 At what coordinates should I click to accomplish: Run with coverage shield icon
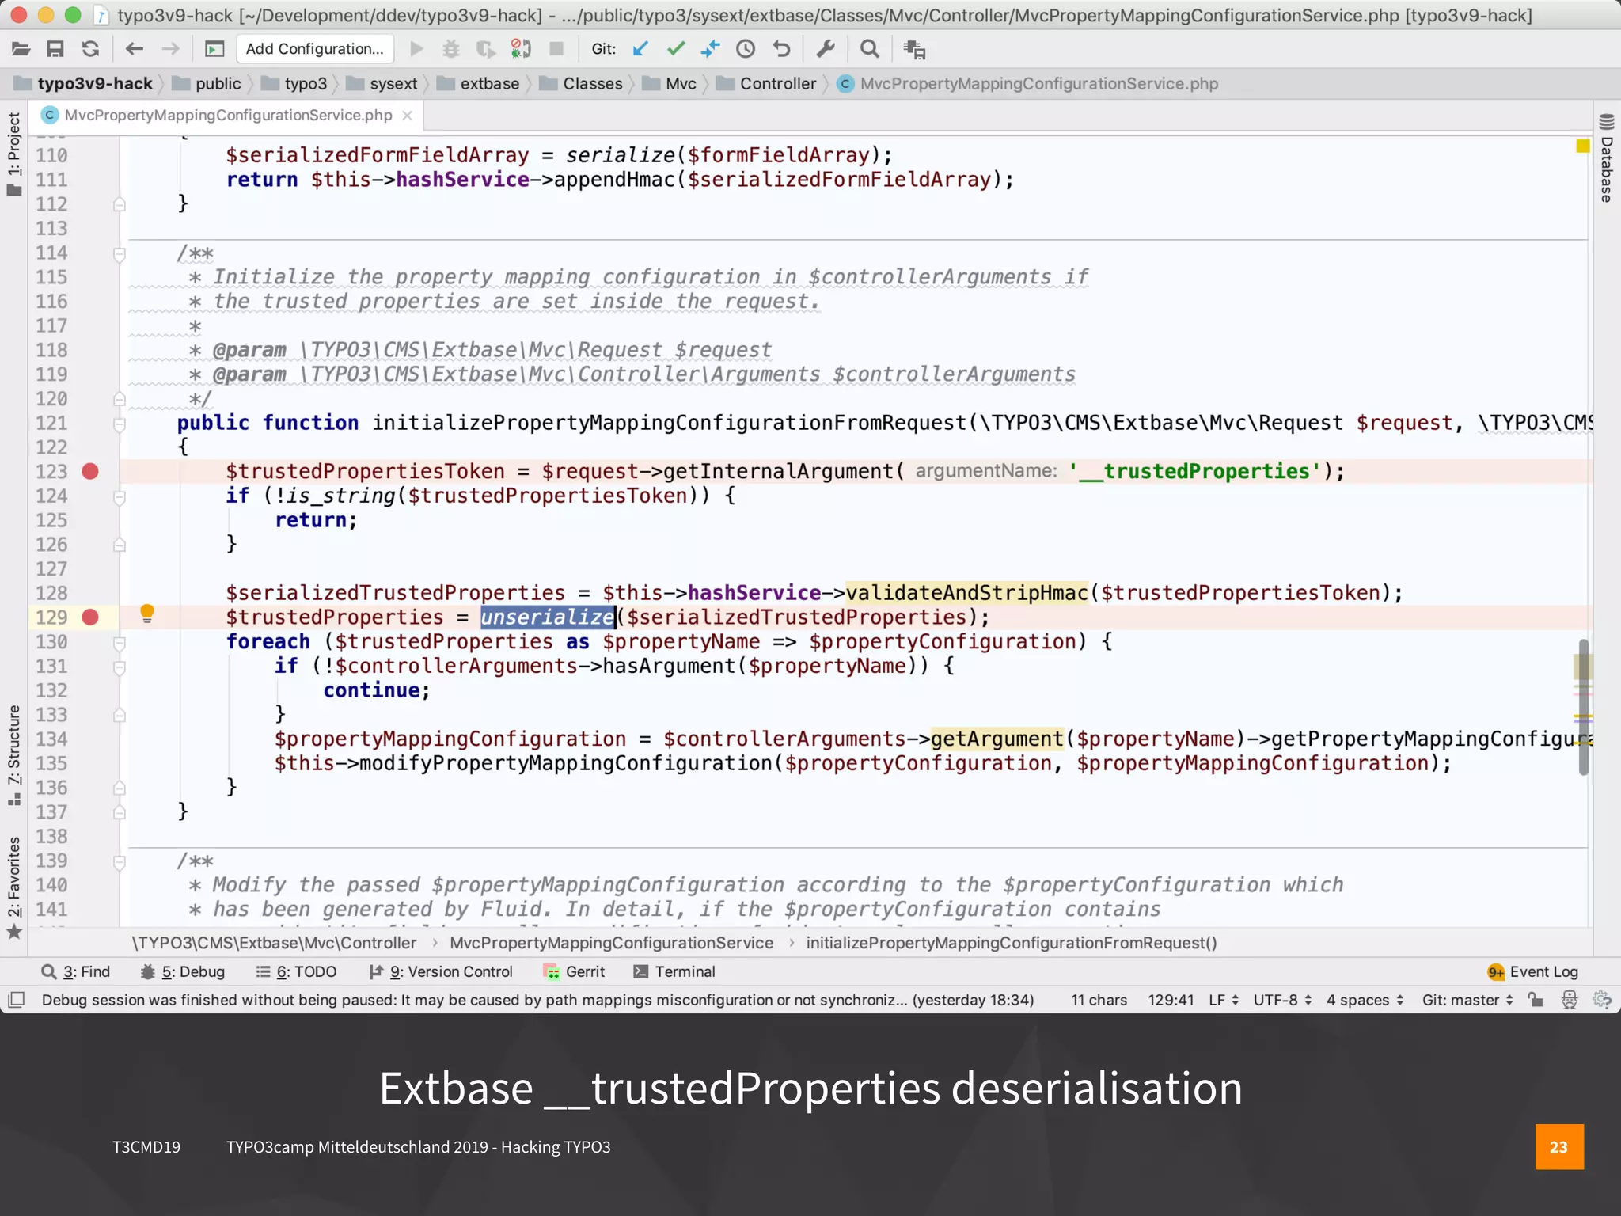coord(485,49)
